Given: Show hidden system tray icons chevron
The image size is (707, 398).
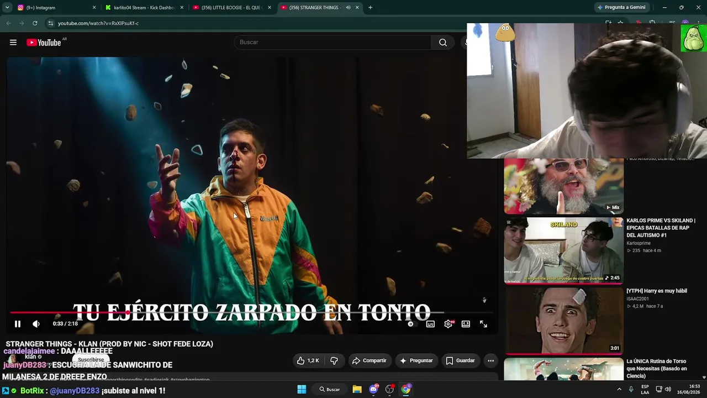Looking at the screenshot, I should 618,389.
